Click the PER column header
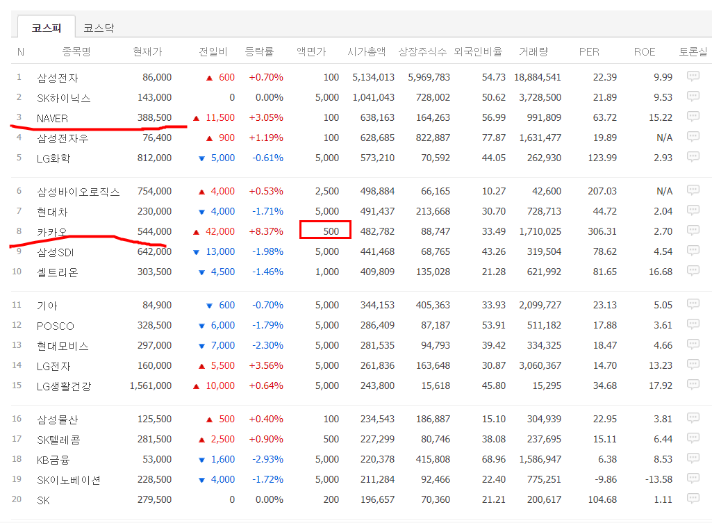 [589, 52]
